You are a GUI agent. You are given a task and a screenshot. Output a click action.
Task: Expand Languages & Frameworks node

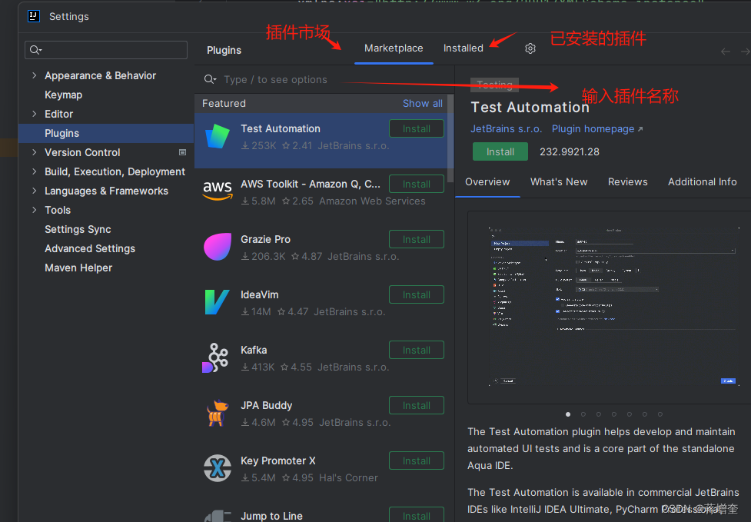(34, 190)
